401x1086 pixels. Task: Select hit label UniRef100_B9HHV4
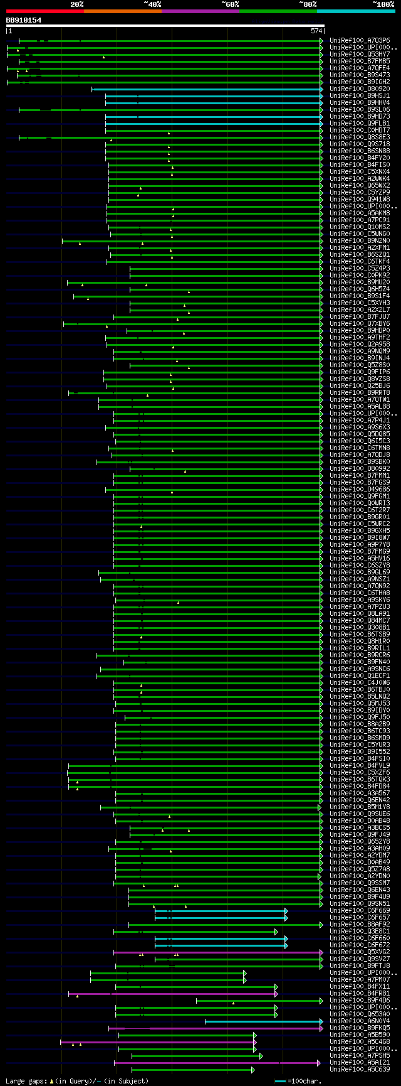click(360, 102)
